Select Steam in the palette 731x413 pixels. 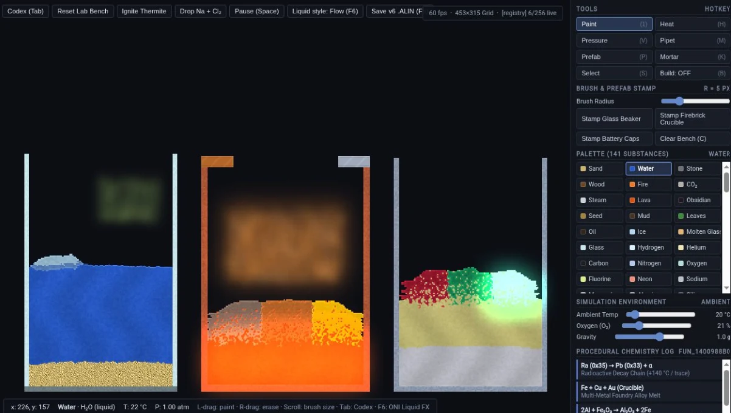(x=600, y=200)
